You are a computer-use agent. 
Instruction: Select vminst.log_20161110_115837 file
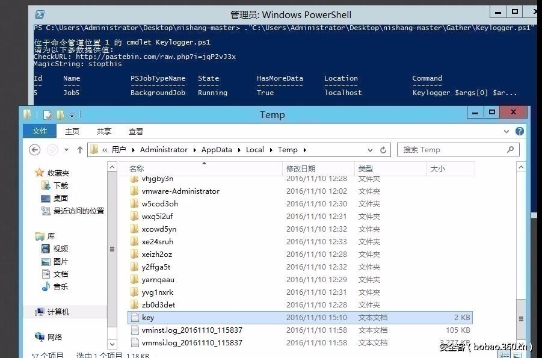pos(192,330)
